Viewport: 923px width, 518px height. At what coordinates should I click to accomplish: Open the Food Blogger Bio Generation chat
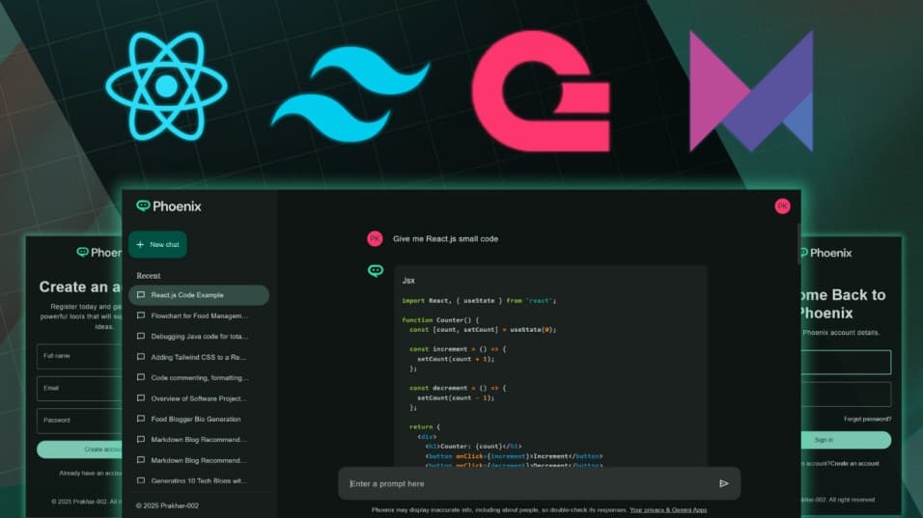tap(199, 420)
